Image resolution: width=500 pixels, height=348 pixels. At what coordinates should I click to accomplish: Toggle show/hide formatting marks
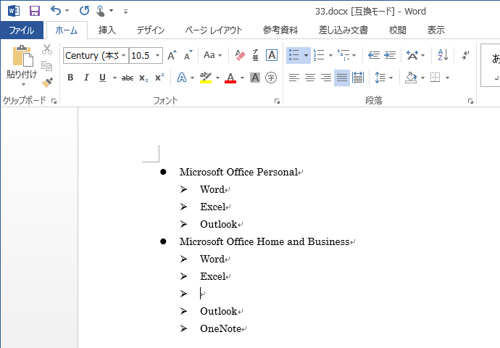pyautogui.click(x=465, y=55)
